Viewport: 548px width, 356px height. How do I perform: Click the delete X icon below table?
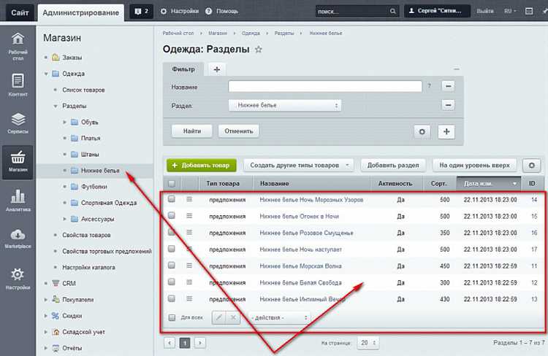pyautogui.click(x=233, y=317)
